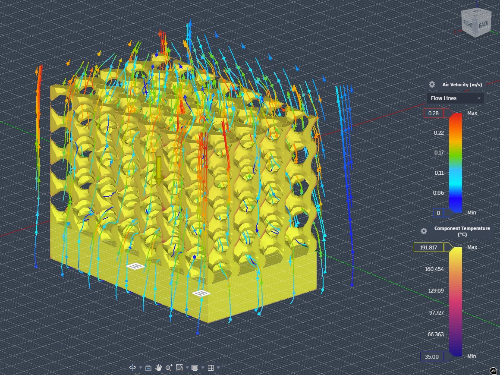500x375 pixels.
Task: Open the grid settings dropdown arrow
Action: point(218,368)
